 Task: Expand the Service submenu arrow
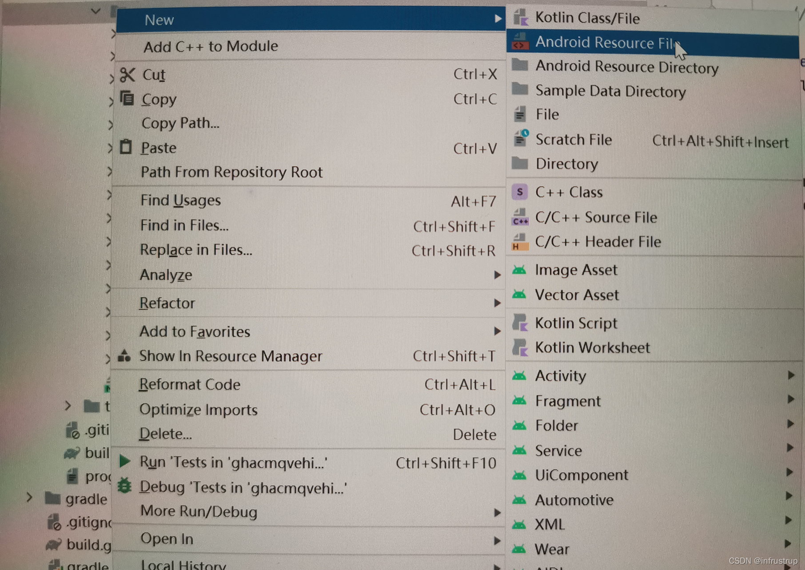[x=790, y=447]
